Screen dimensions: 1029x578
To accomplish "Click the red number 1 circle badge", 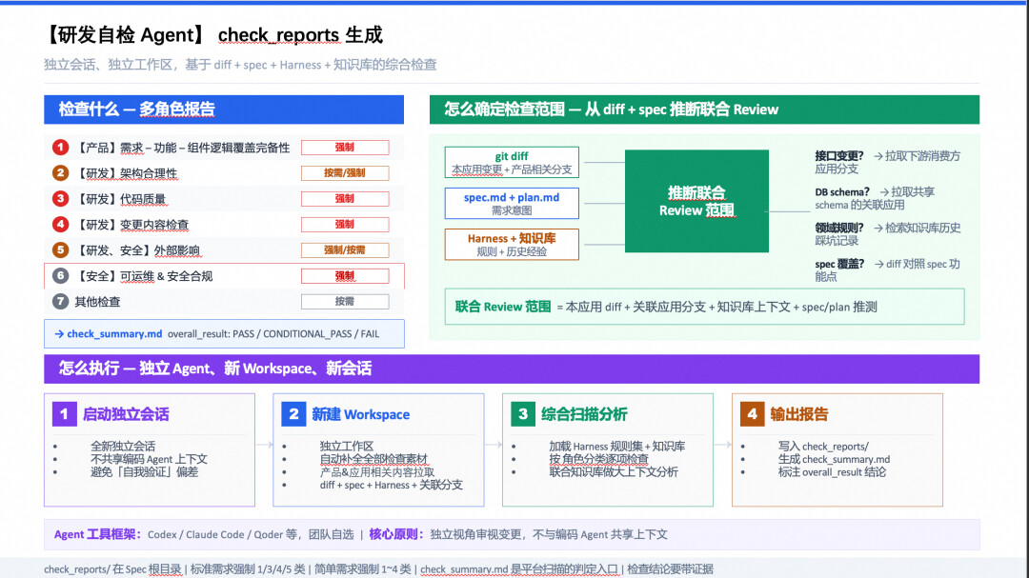I will (60, 148).
